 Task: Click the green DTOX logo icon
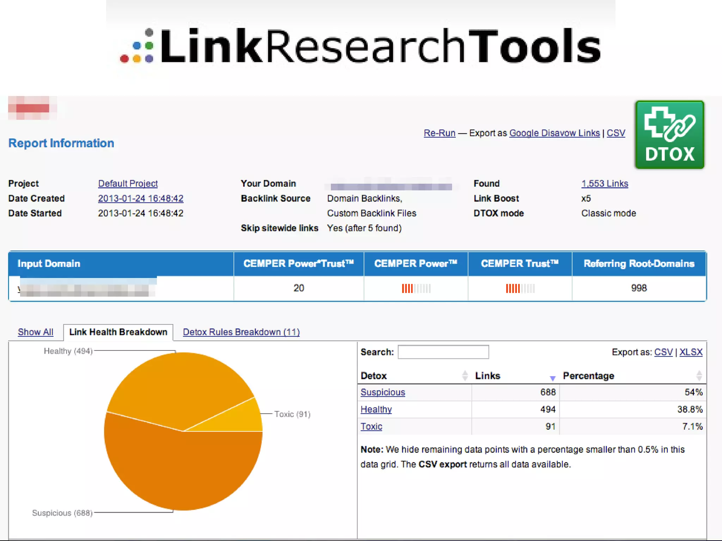[x=669, y=135]
